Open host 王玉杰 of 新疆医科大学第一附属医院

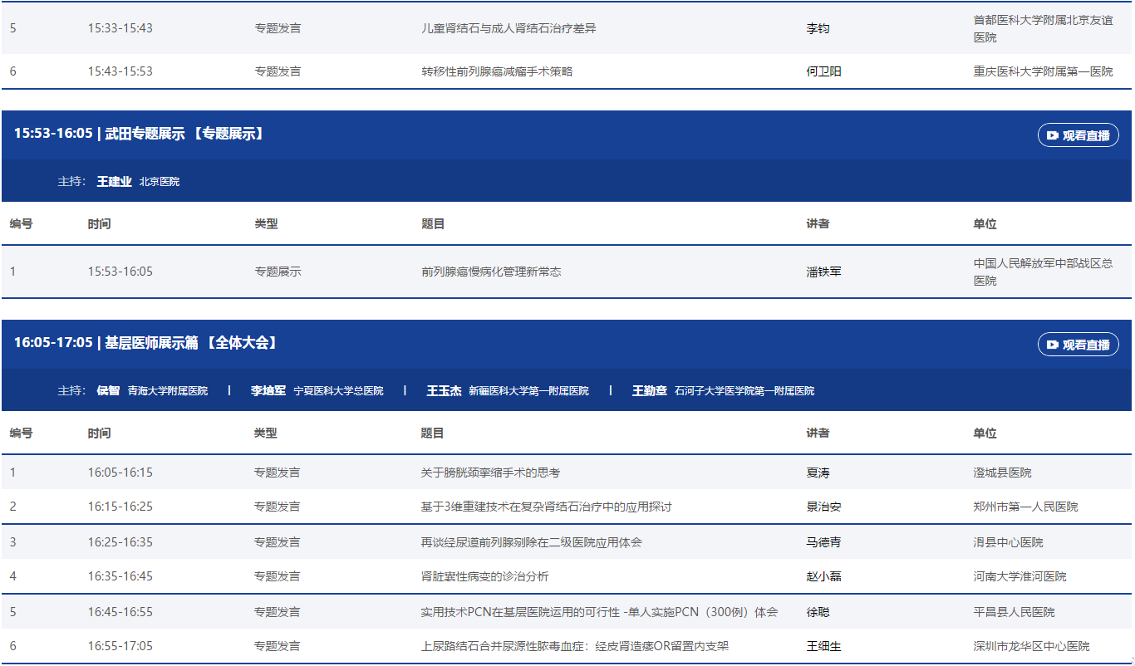tap(444, 390)
